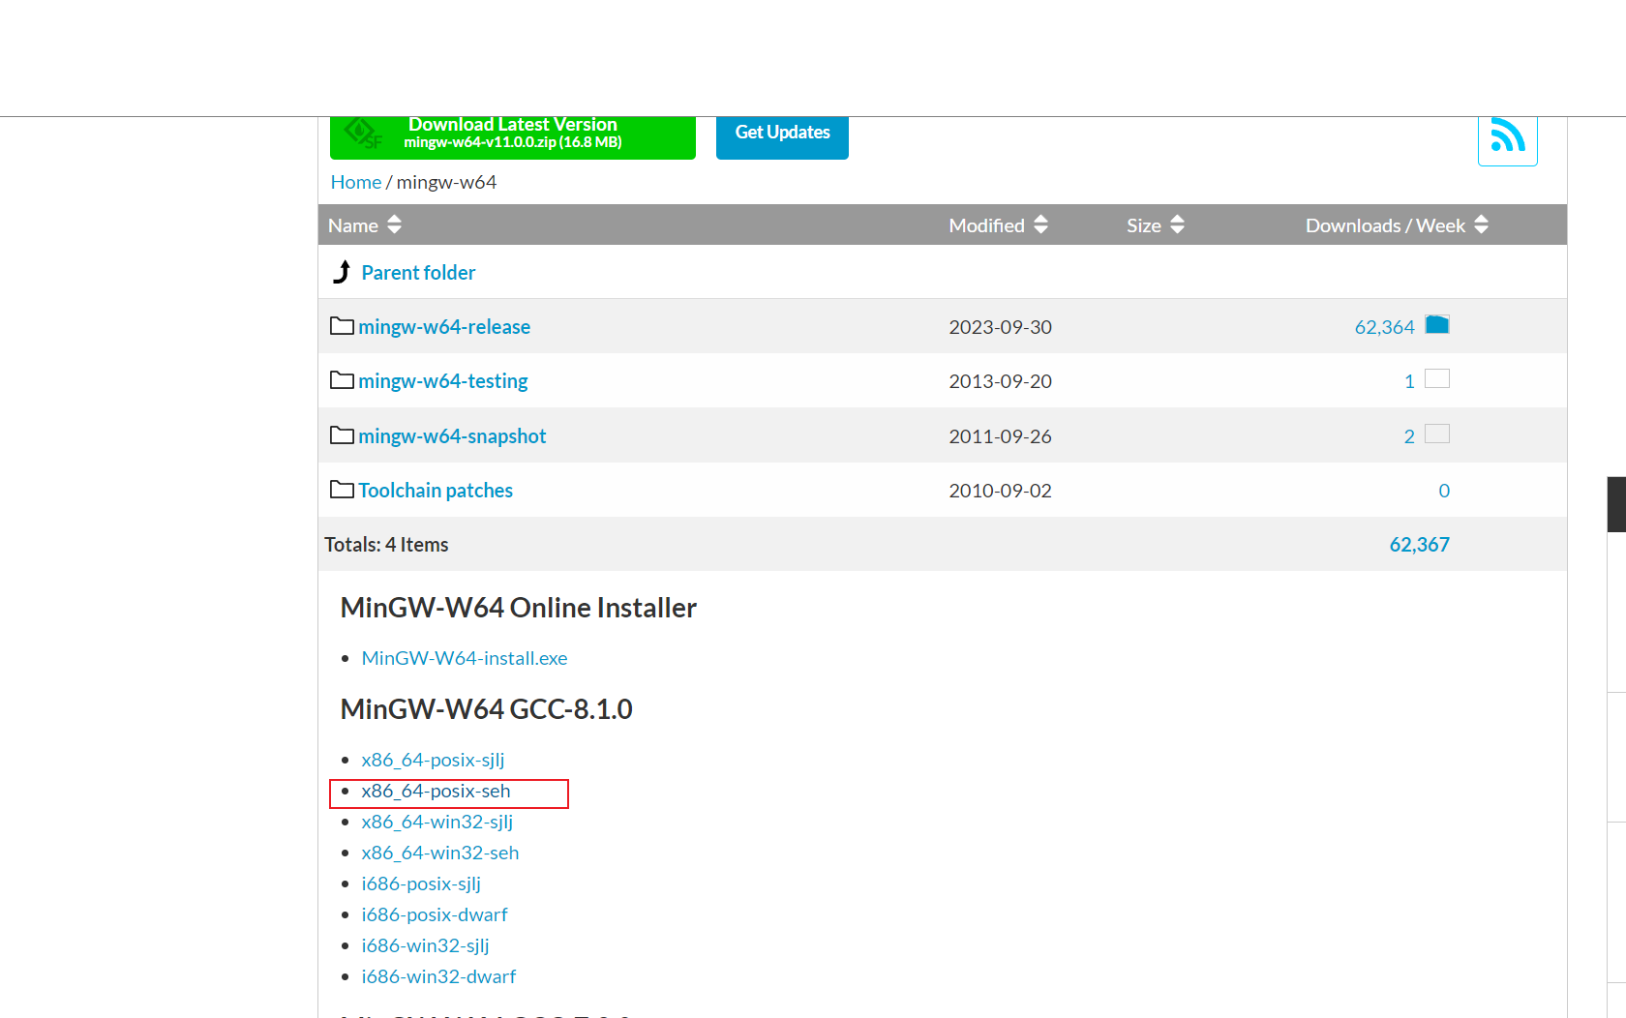Click Totals: 4 Items text
The width and height of the screenshot is (1626, 1018).
click(x=386, y=545)
